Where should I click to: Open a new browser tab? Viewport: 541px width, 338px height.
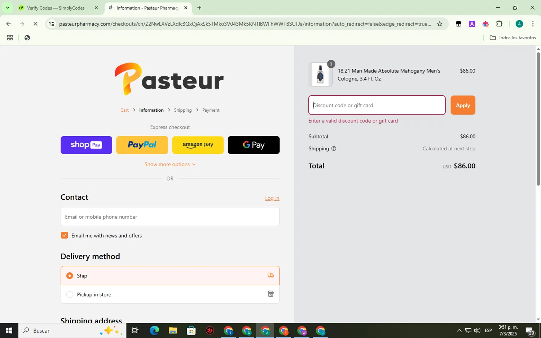pyautogui.click(x=199, y=8)
